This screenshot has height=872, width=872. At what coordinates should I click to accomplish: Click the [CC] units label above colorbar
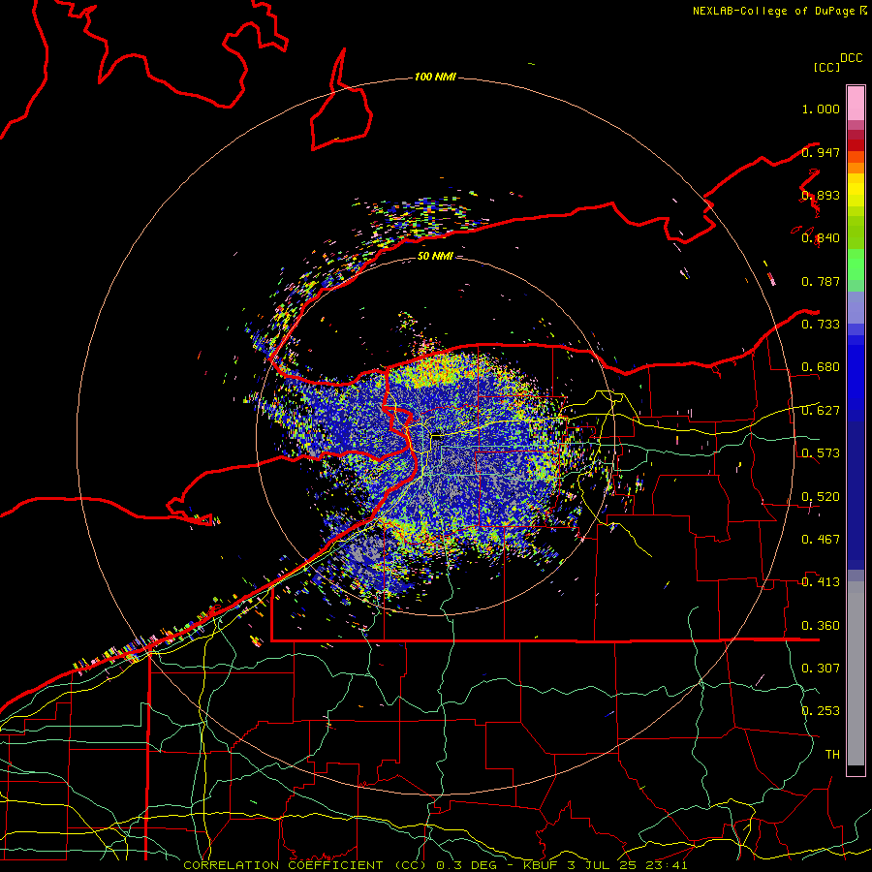[x=826, y=67]
